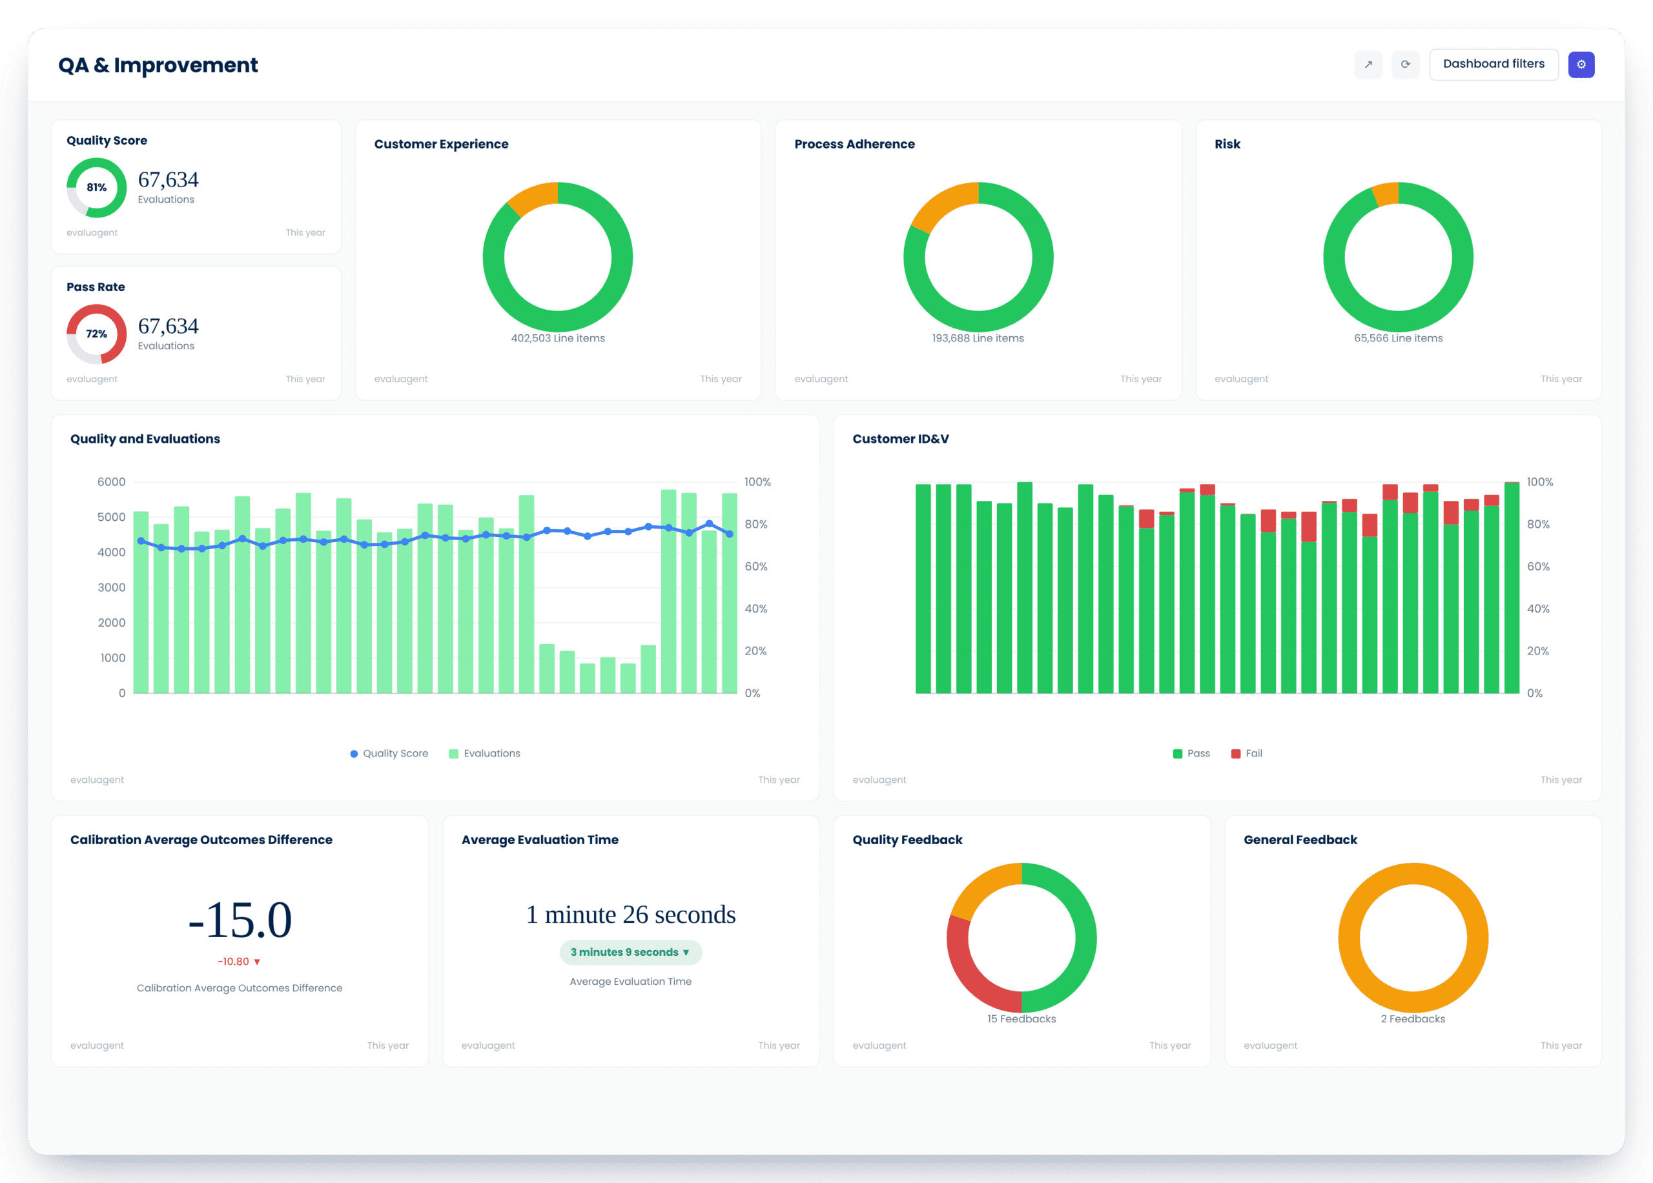The image size is (1653, 1183).
Task: Open the Dashboard filters button
Action: point(1494,65)
